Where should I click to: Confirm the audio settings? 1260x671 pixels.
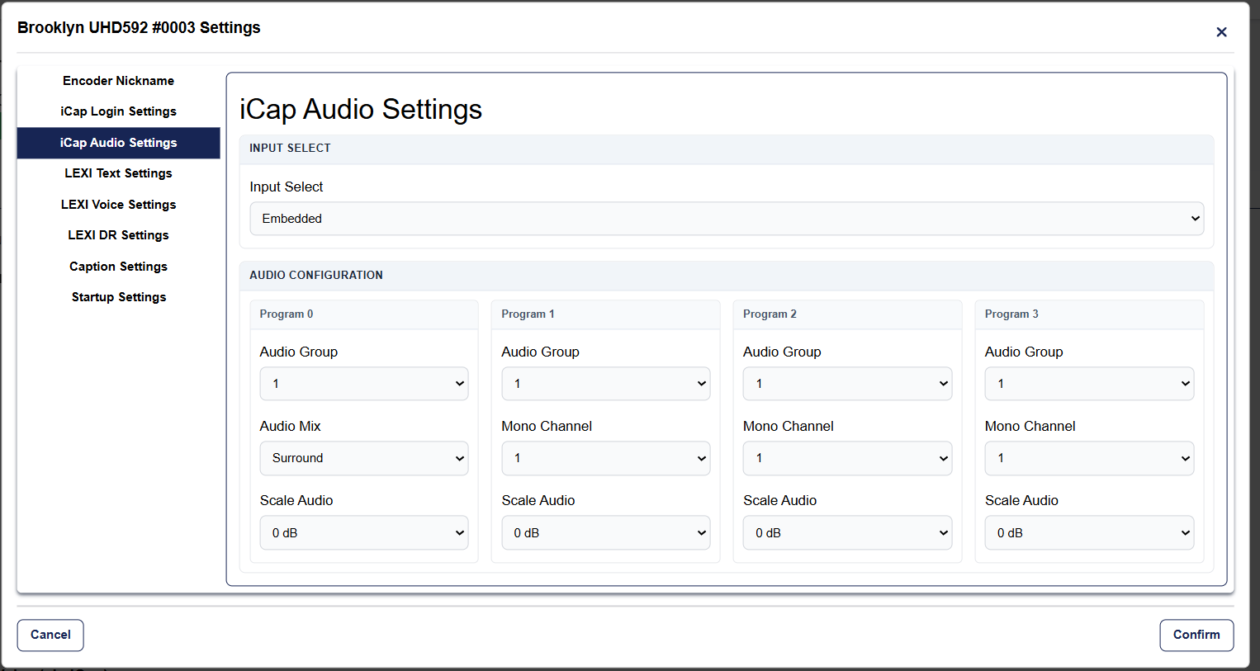1196,635
